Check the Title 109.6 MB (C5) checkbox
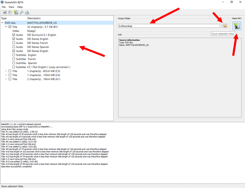Image resolution: width=245 pixels, height=188 pixels. pos(10,75)
